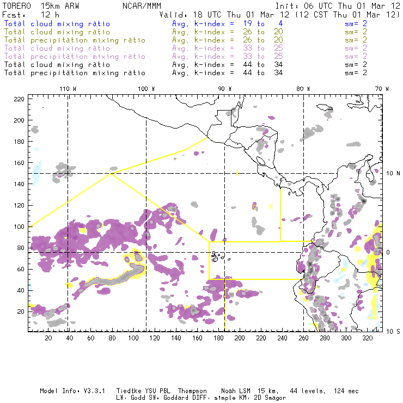Click the "10 N" latitude label
Image resolution: width=403 pixels, height=403 pixels.
pos(393,174)
